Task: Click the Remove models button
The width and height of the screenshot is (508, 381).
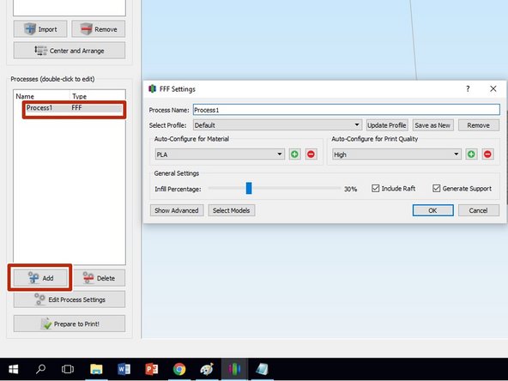Action: coord(99,29)
